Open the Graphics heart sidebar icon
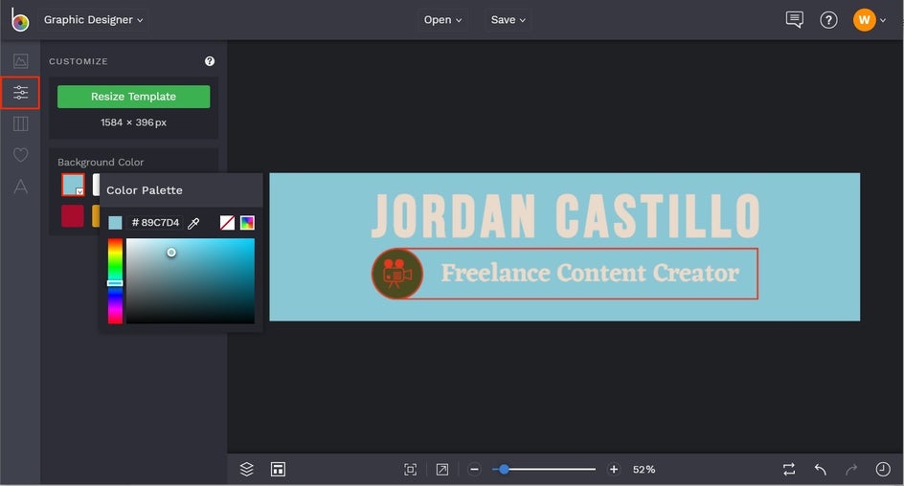 point(20,155)
